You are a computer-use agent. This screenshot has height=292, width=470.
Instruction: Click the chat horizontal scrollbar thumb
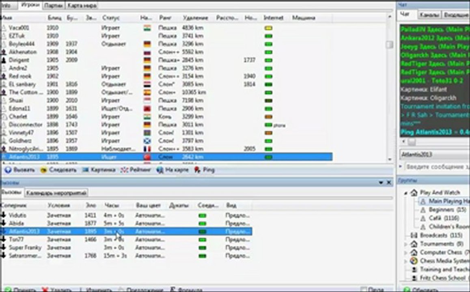tap(412, 142)
